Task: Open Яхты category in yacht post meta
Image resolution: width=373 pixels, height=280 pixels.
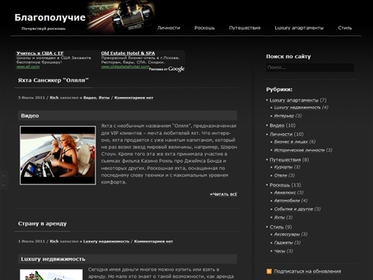Action: (104, 98)
